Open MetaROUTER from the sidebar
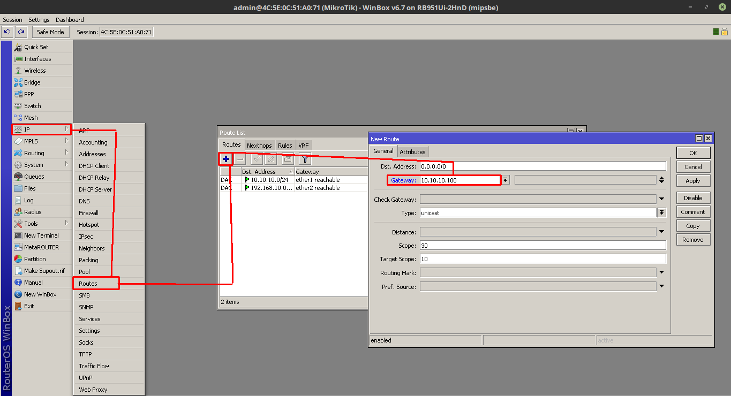 point(42,247)
